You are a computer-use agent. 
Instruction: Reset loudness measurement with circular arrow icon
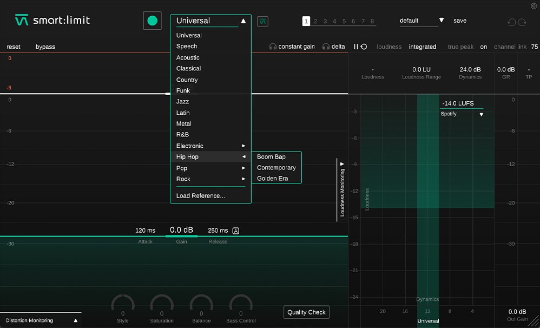[364, 47]
